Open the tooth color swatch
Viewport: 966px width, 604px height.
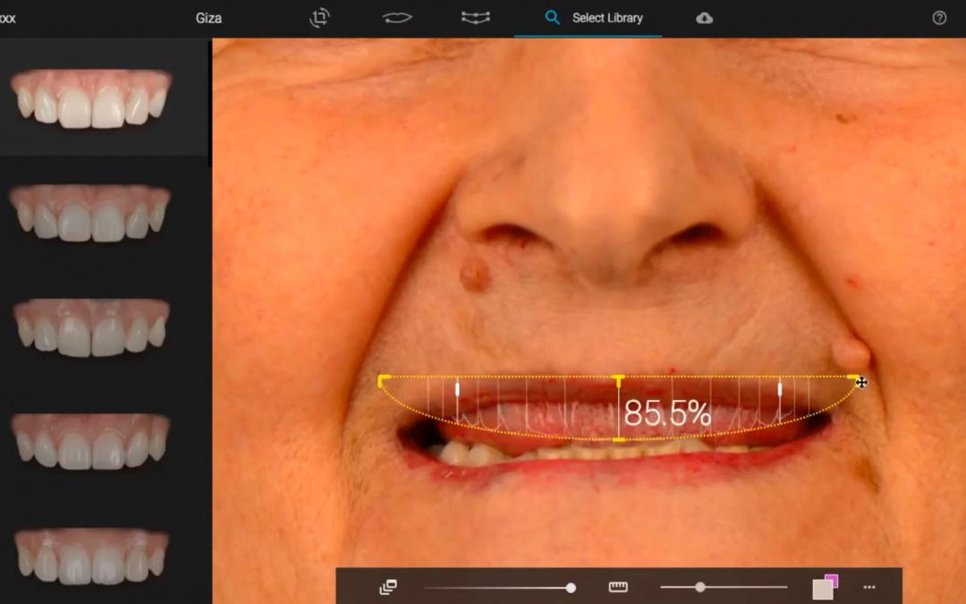[825, 587]
